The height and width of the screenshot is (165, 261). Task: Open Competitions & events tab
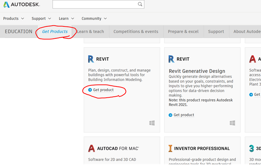[136, 31]
